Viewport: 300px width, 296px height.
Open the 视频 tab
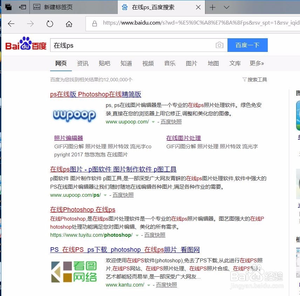click(148, 63)
